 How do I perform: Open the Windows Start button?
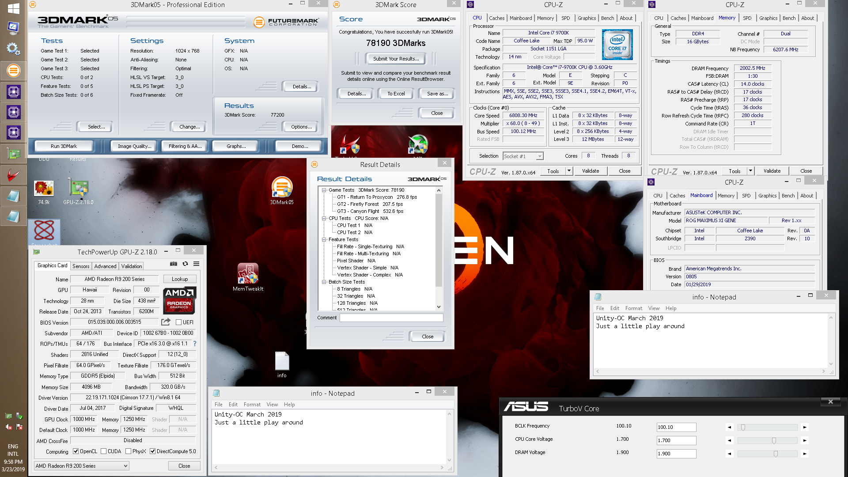tap(13, 8)
